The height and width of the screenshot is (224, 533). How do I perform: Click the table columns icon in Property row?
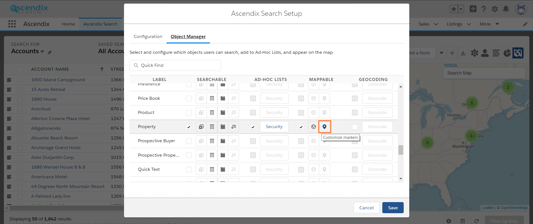click(212, 127)
